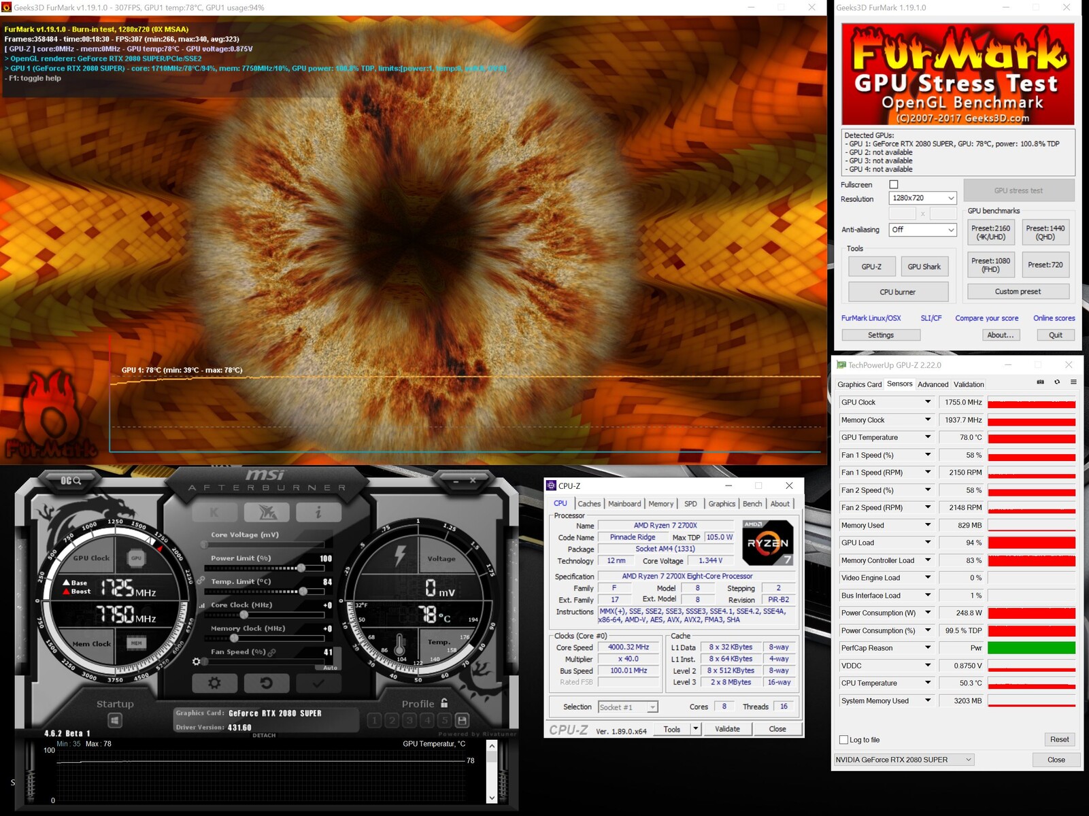Switch to the Graphics Card tab in GPU-Z
This screenshot has width=1089, height=816.
pos(859,384)
